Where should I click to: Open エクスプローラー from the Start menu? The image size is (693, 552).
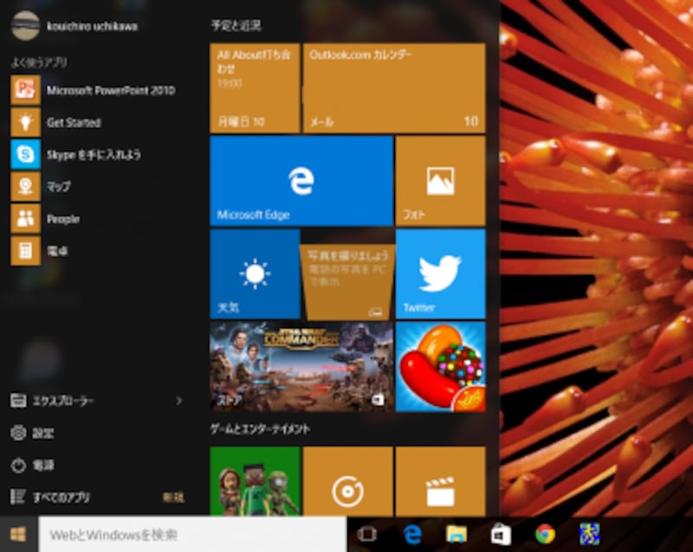(x=52, y=401)
